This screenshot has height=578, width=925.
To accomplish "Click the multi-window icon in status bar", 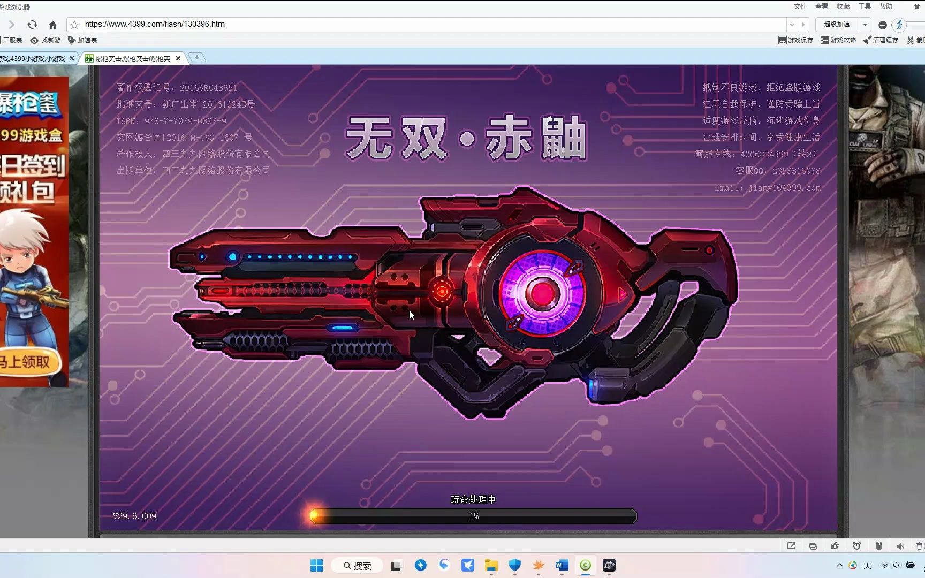I will [813, 546].
